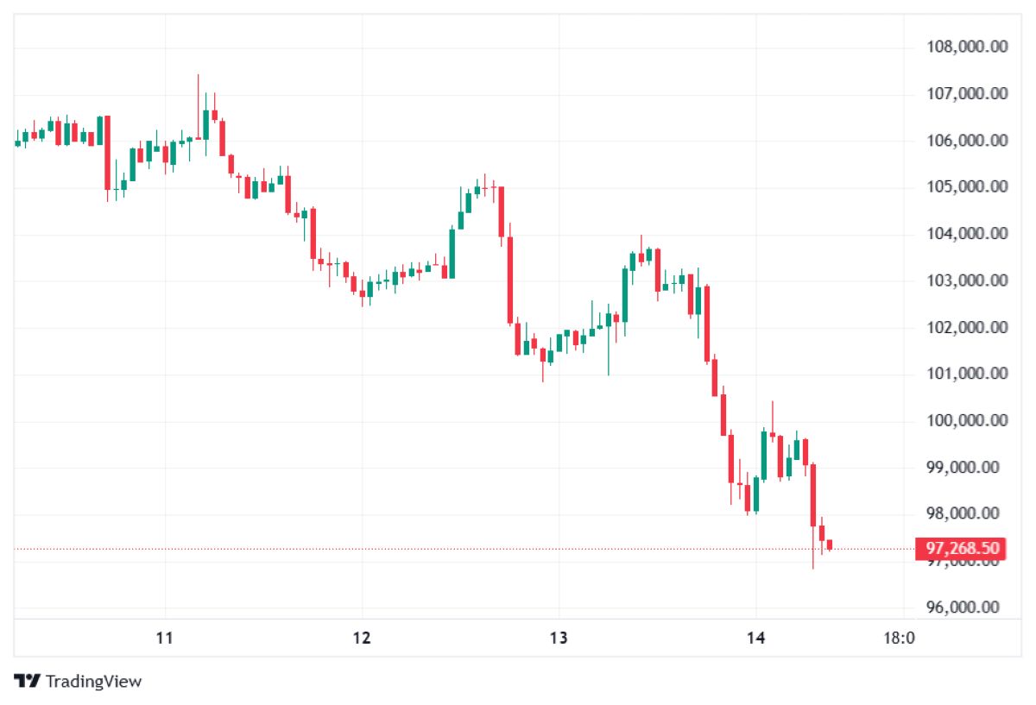Click the TradingView logo icon
Viewport: 1036px width, 705px height.
click(28, 681)
